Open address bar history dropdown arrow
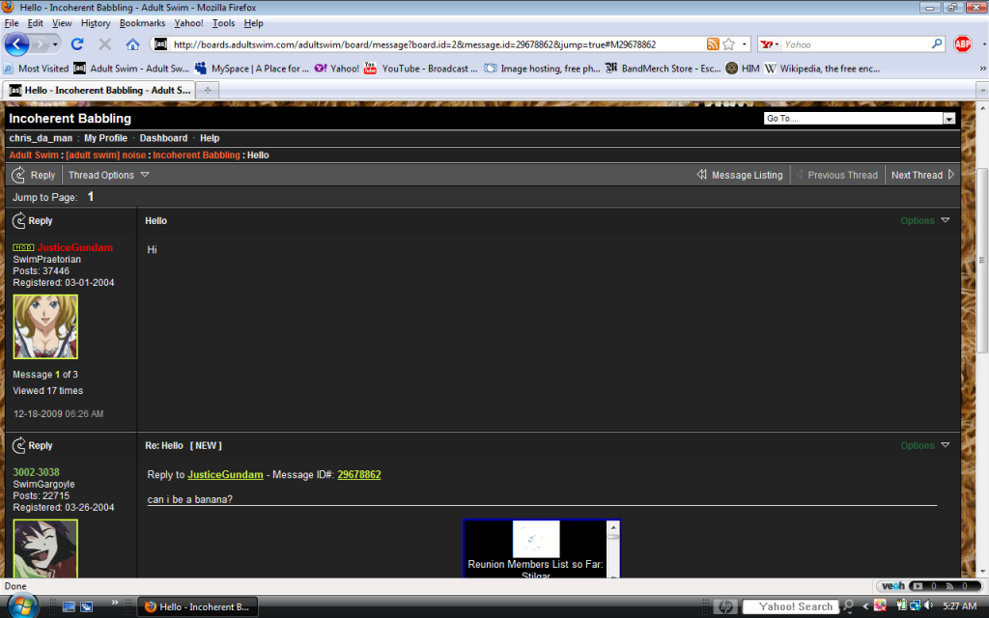Screen dimensions: 989x618 point(745,44)
